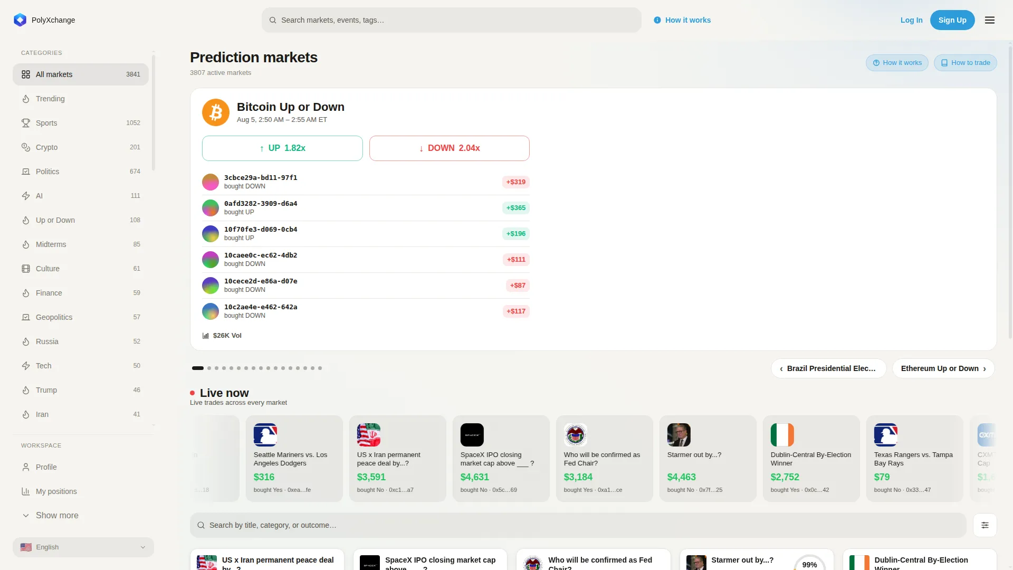Click the search magnifier icon in header
The width and height of the screenshot is (1013, 570).
(x=273, y=20)
